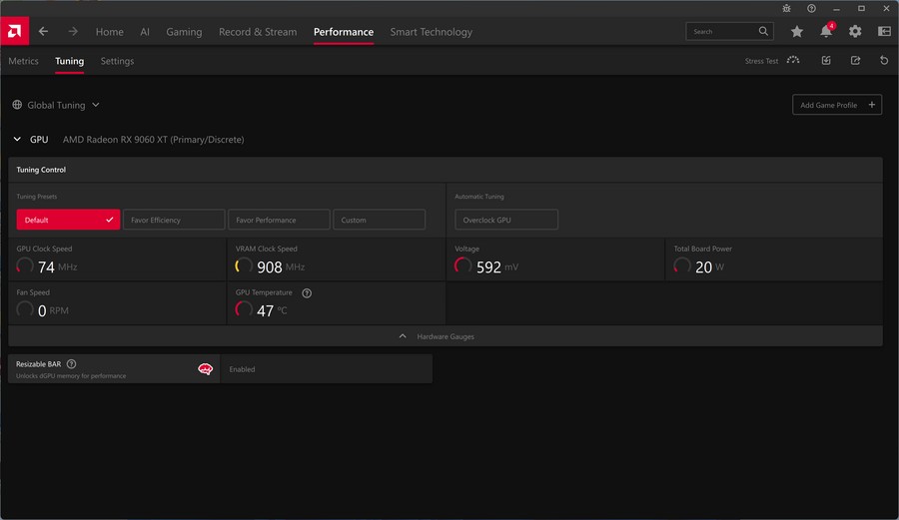
Task: Click the Tuning Control header
Action: [446, 170]
